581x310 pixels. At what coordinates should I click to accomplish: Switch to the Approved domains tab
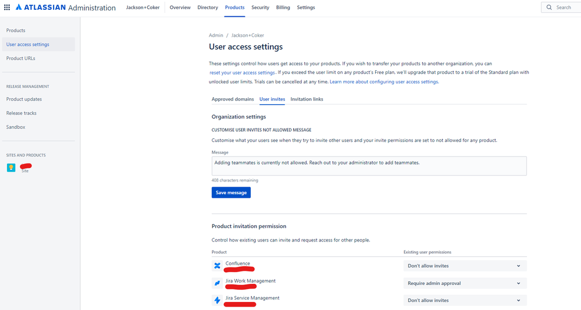pos(233,99)
